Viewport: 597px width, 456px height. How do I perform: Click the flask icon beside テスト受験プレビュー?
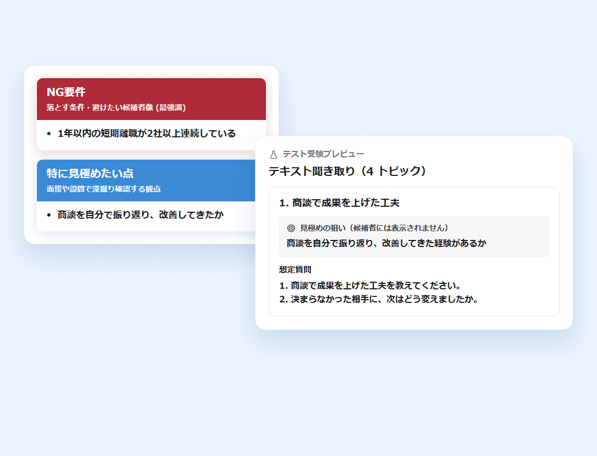coord(274,154)
